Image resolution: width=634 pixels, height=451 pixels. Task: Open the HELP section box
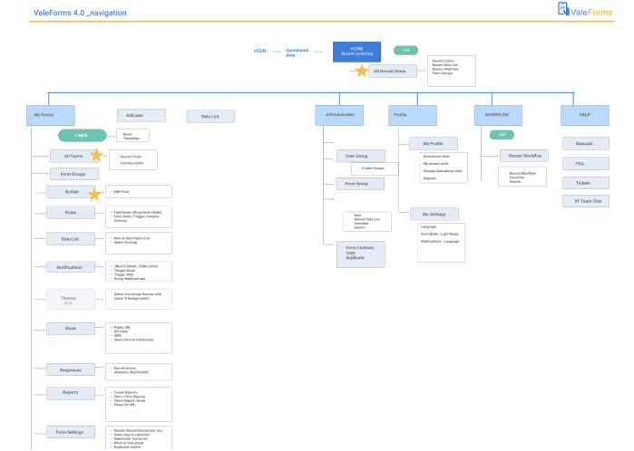(x=585, y=116)
